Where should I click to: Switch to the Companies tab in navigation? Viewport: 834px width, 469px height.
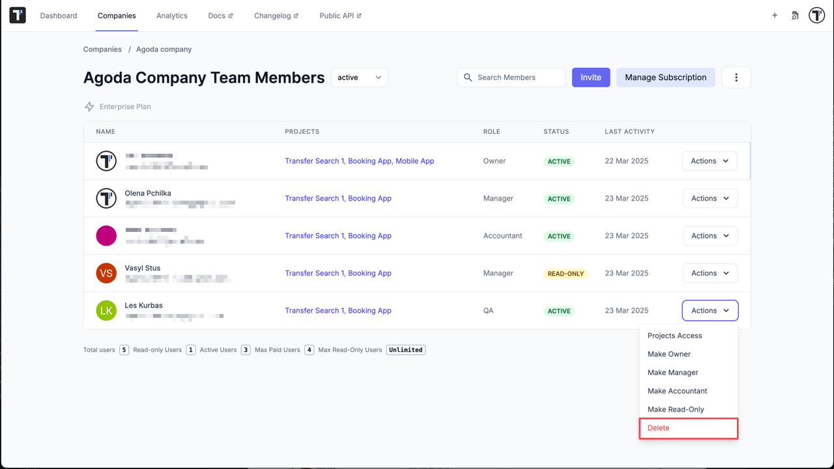click(x=117, y=16)
